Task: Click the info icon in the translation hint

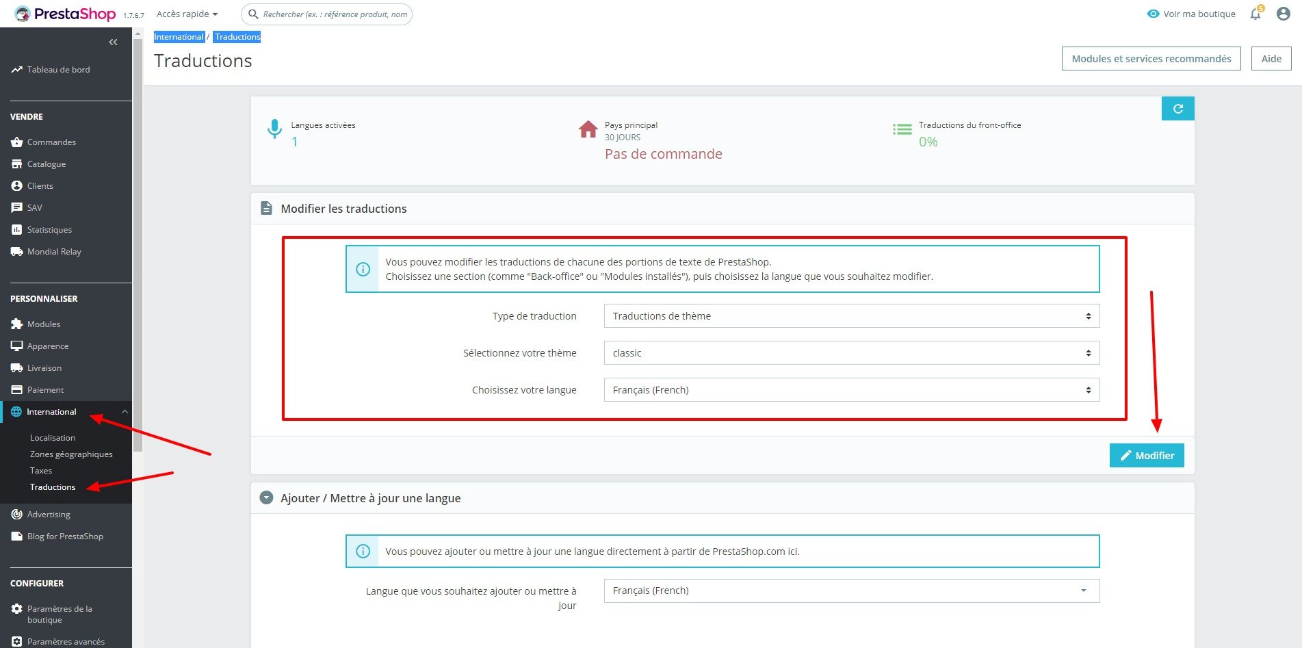Action: [363, 270]
